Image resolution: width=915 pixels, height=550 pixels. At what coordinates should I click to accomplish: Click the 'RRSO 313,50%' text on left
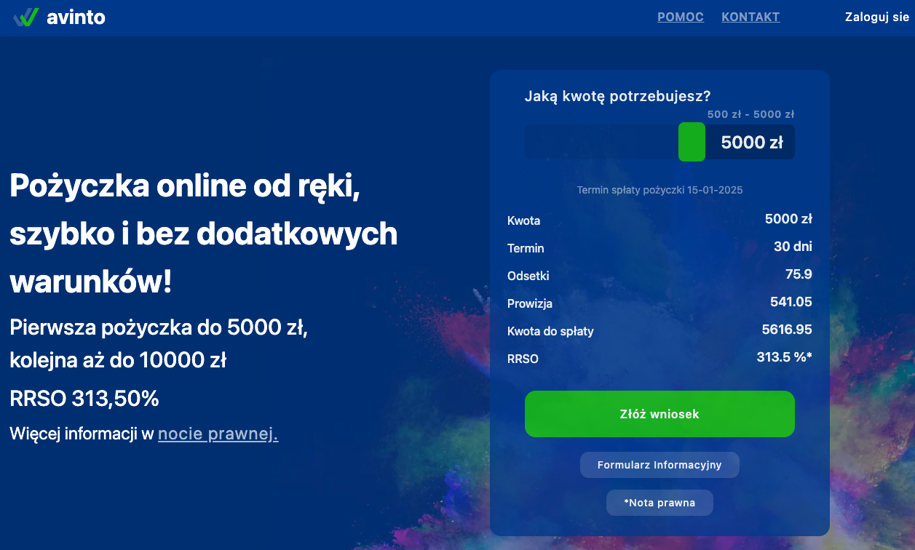coord(84,399)
